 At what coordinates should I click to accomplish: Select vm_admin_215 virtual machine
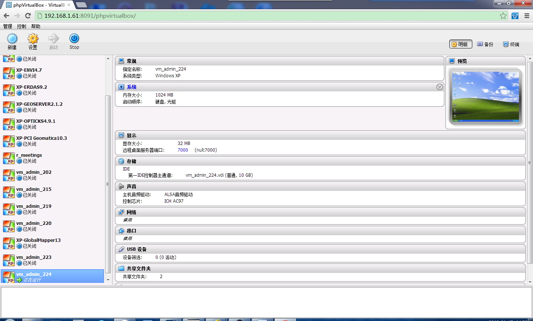pos(53,192)
